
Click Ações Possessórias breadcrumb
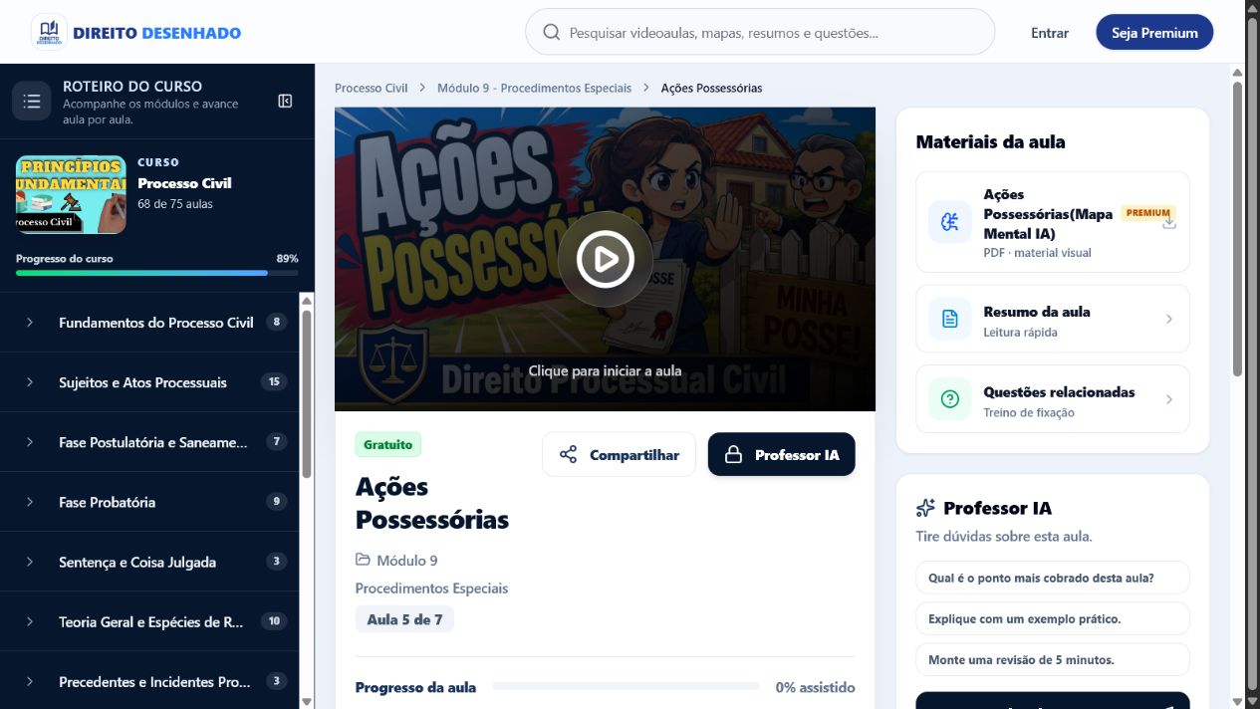click(x=711, y=88)
